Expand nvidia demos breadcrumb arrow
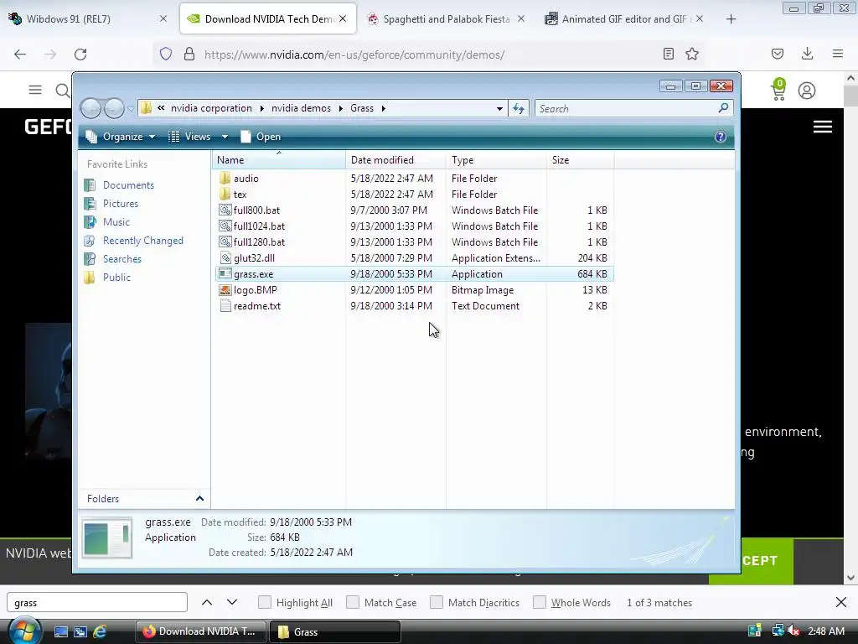Screen dimensions: 858x644 point(340,108)
